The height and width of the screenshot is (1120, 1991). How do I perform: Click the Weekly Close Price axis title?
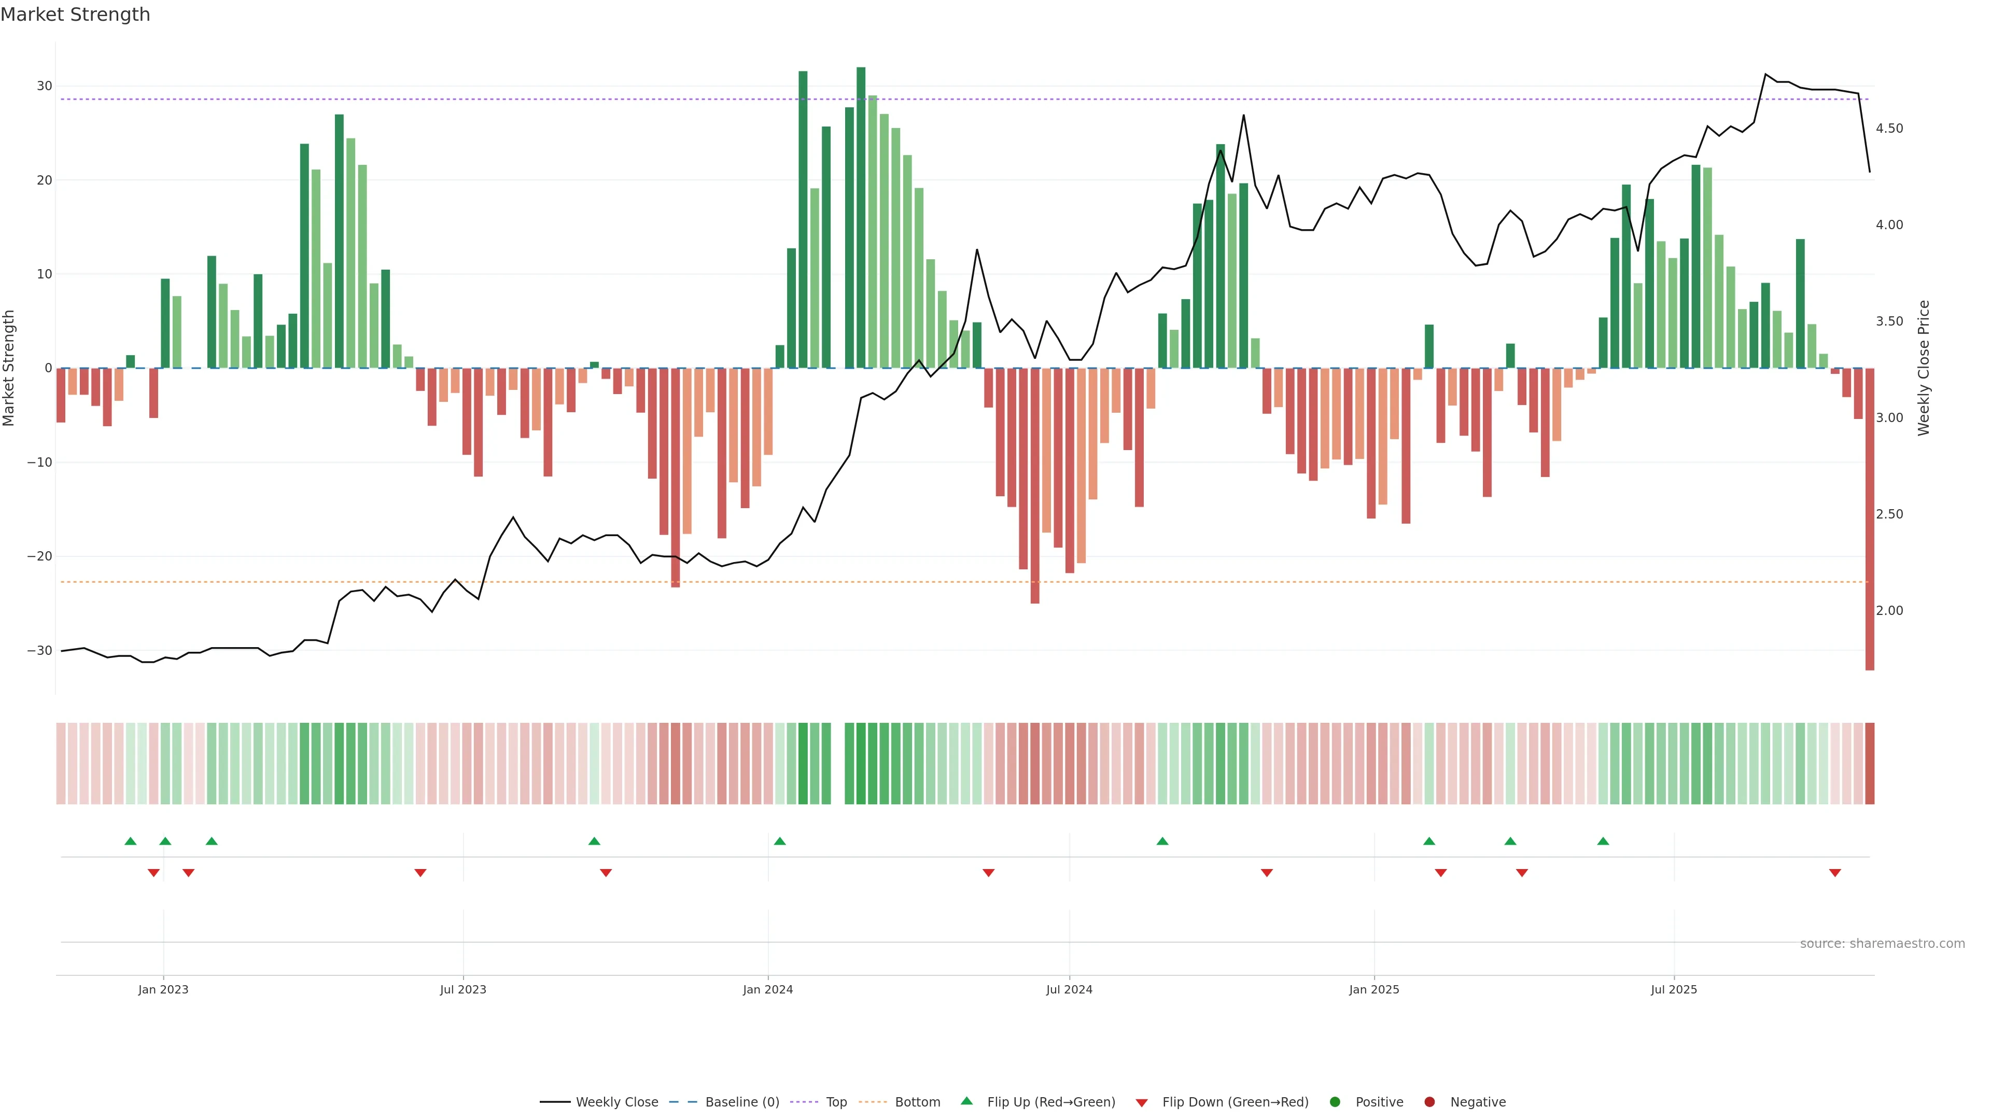tap(1924, 368)
